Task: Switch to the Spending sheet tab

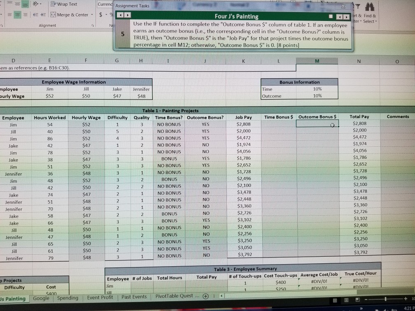Action: pyautogui.click(x=68, y=298)
